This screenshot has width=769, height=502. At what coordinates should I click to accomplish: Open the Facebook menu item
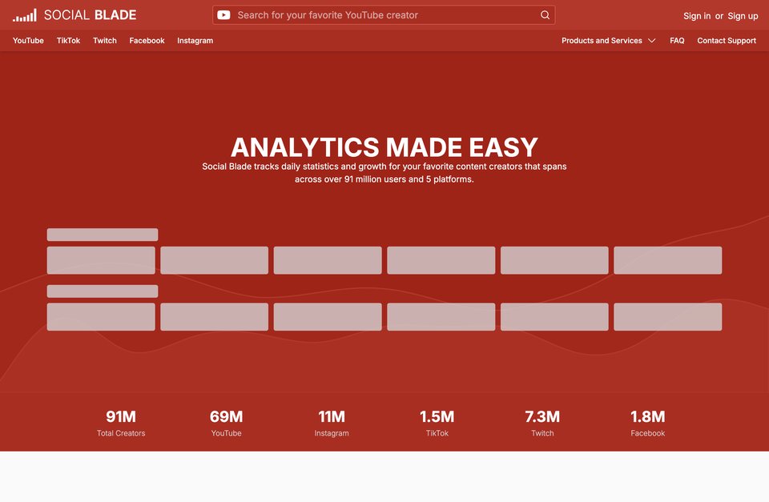tap(147, 41)
